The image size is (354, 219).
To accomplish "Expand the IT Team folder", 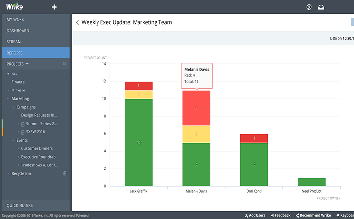I will [8, 91].
